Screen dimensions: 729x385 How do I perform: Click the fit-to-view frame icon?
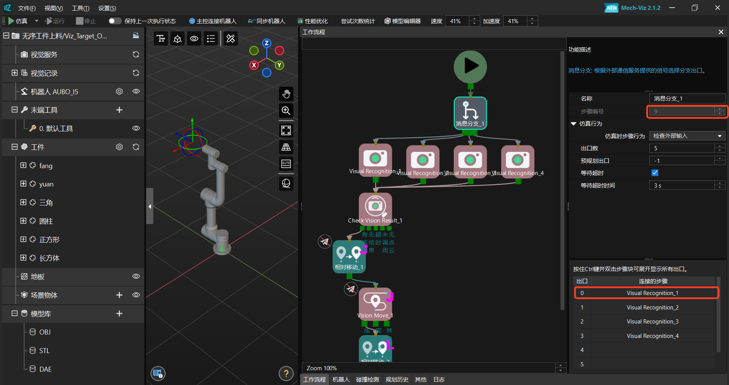(286, 130)
